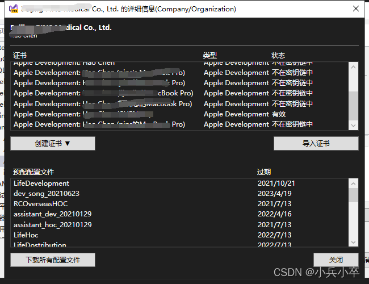Select the RCOverseasHOC profile

coord(179,204)
